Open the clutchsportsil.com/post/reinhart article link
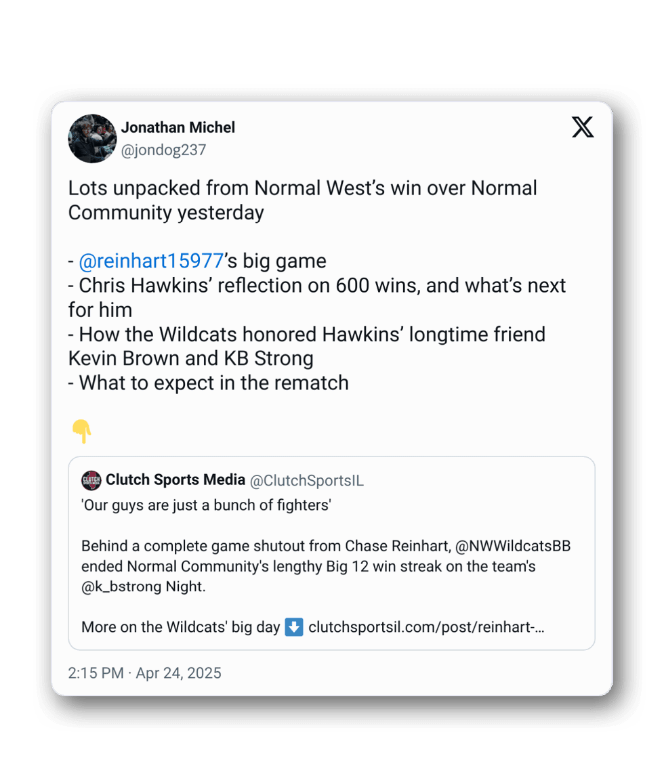This screenshot has width=664, height=768. click(x=426, y=627)
